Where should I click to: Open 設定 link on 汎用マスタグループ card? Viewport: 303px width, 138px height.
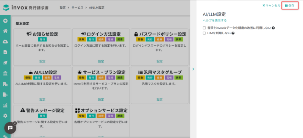point(159,100)
